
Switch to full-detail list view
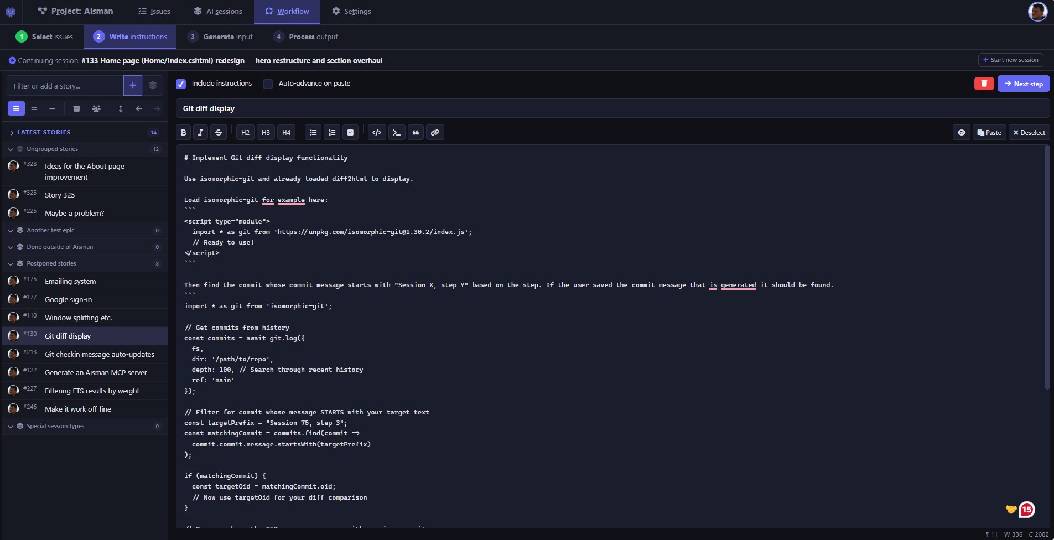16,108
